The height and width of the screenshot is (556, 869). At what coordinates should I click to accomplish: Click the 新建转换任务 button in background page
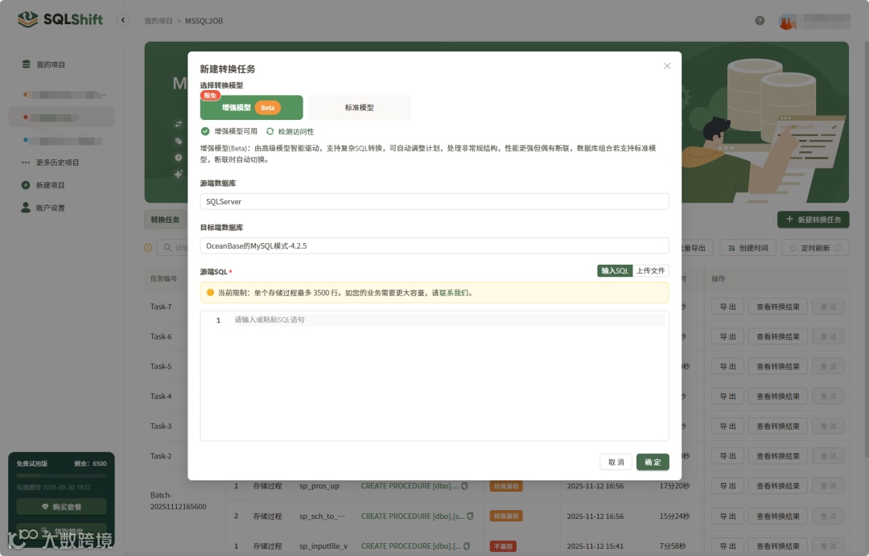pyautogui.click(x=813, y=220)
